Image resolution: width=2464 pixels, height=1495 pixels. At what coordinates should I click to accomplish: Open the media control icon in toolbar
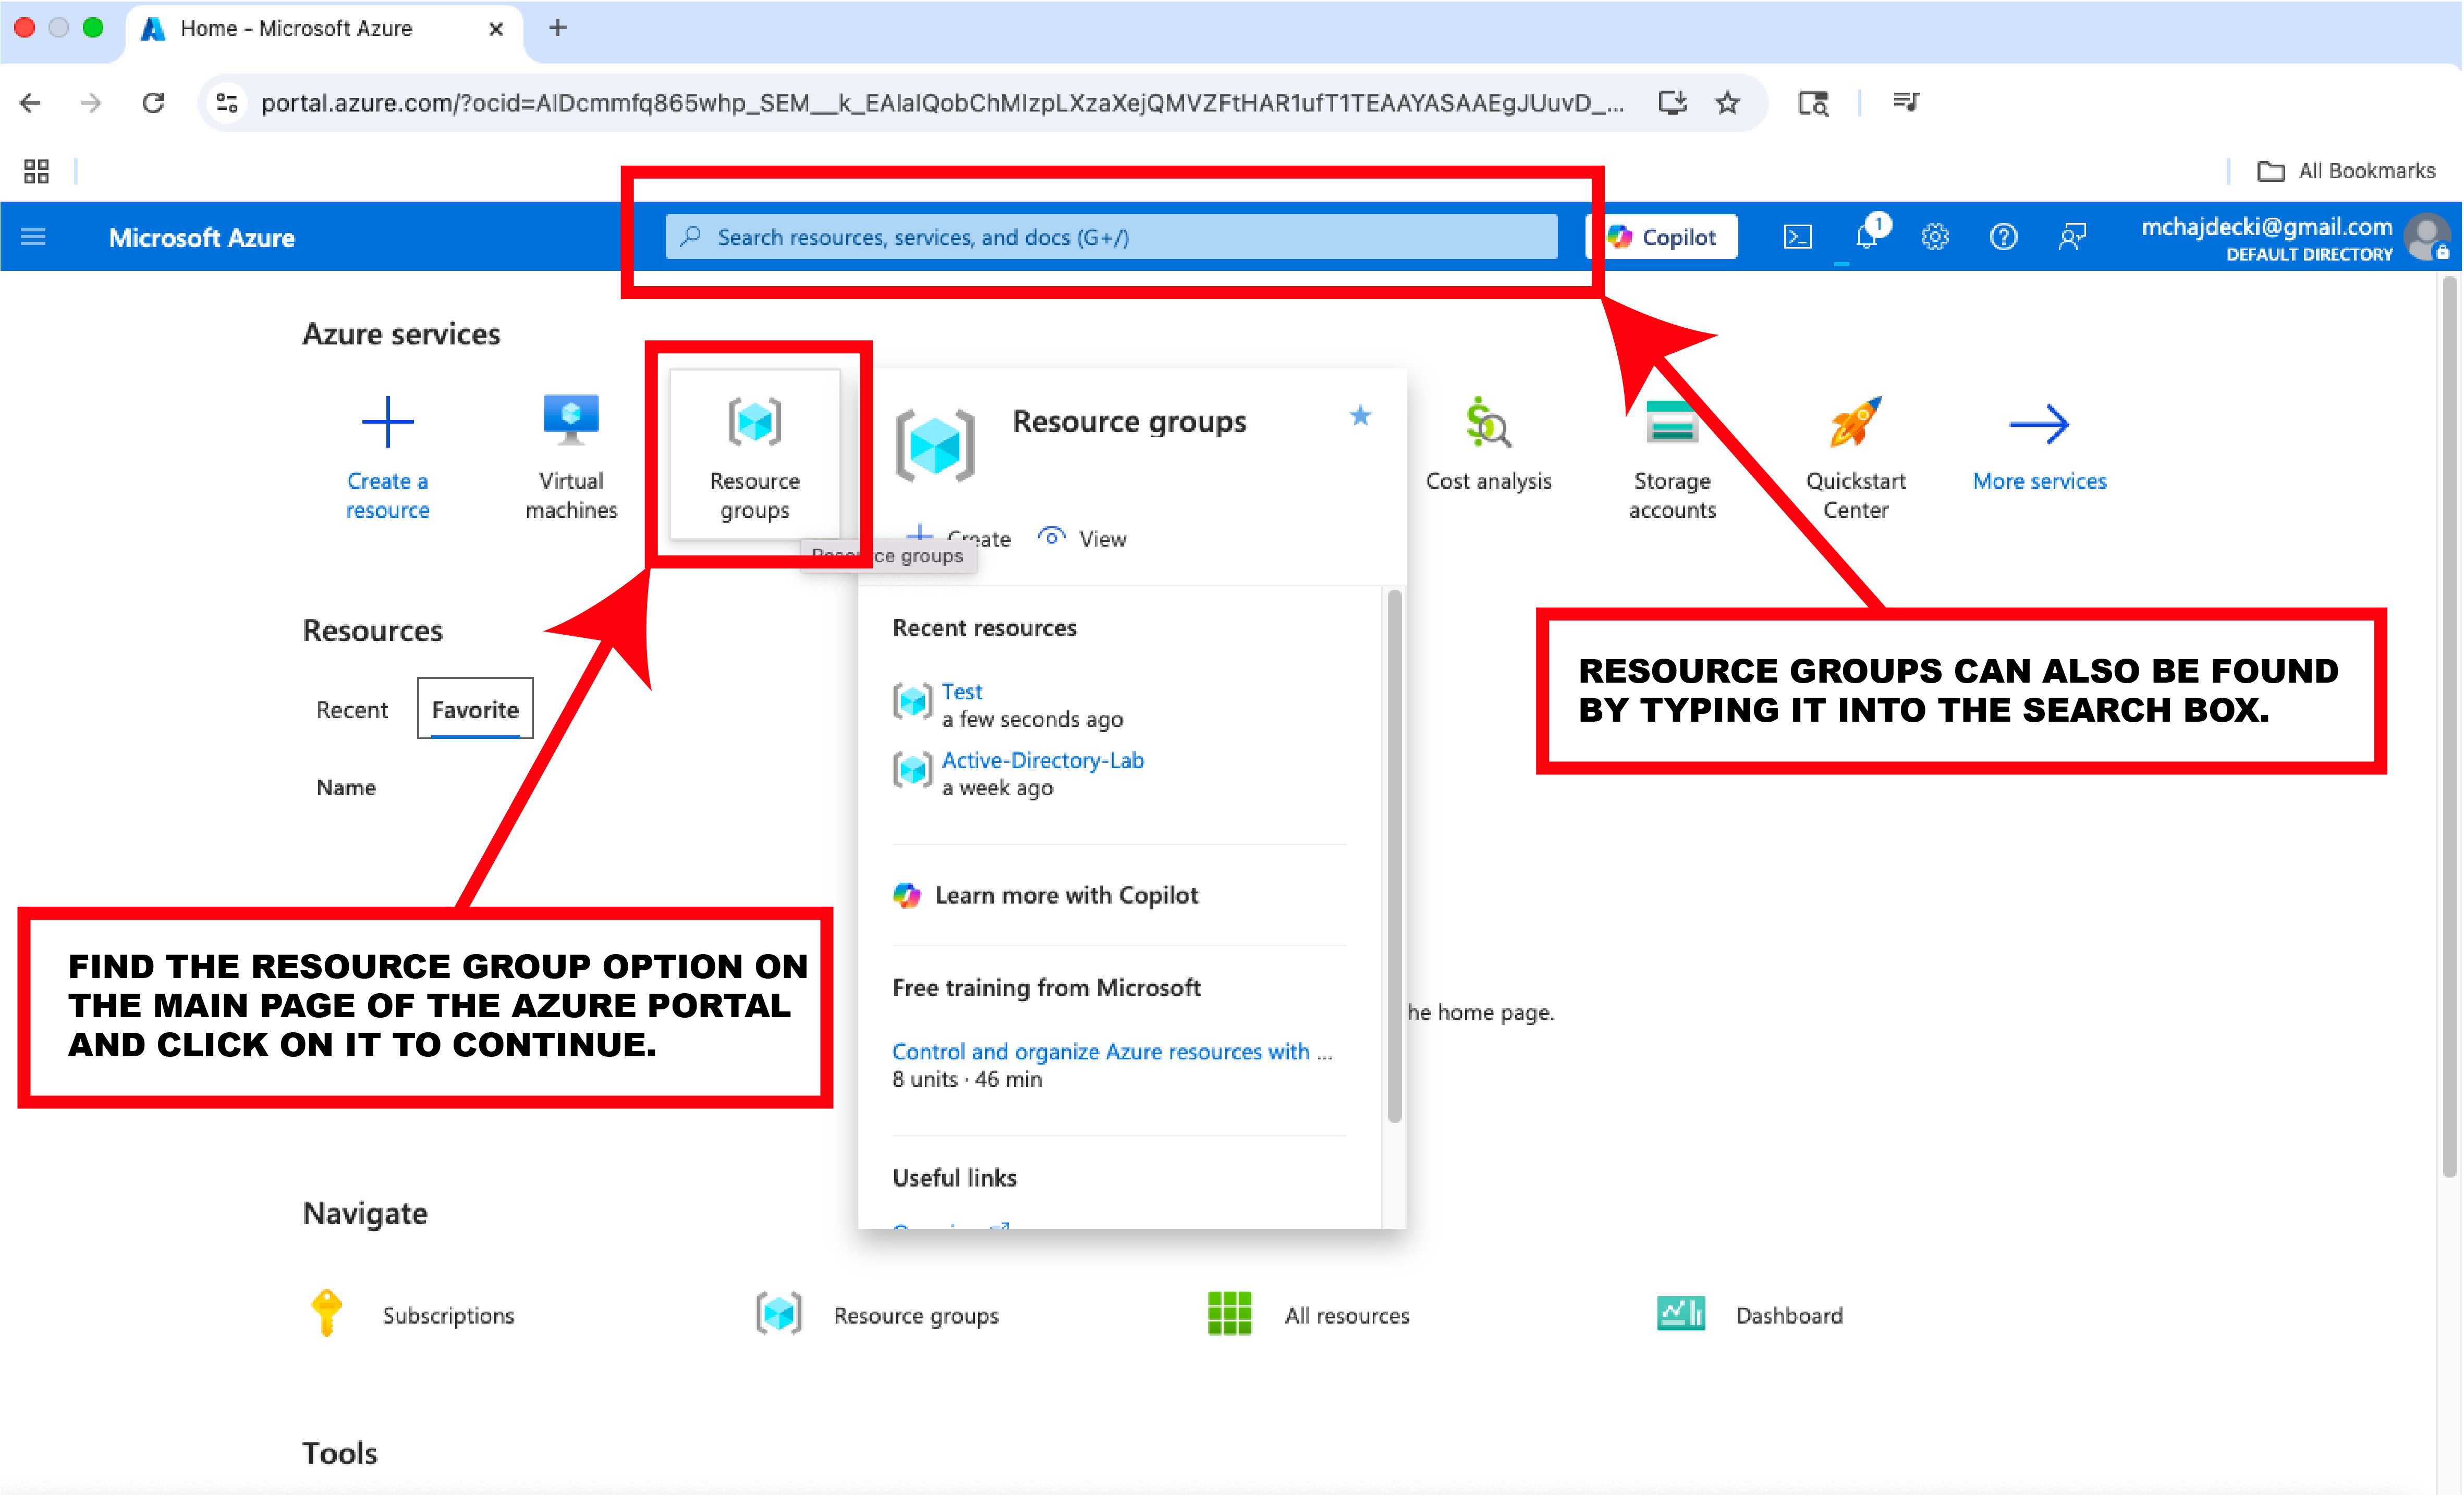click(x=1906, y=102)
